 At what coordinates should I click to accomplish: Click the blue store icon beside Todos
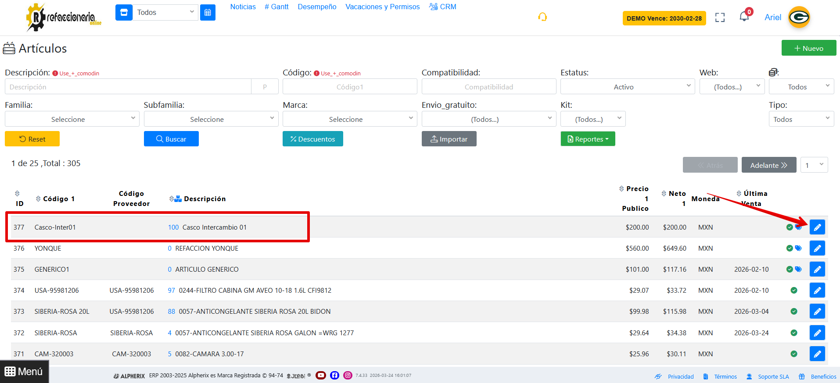(x=124, y=12)
